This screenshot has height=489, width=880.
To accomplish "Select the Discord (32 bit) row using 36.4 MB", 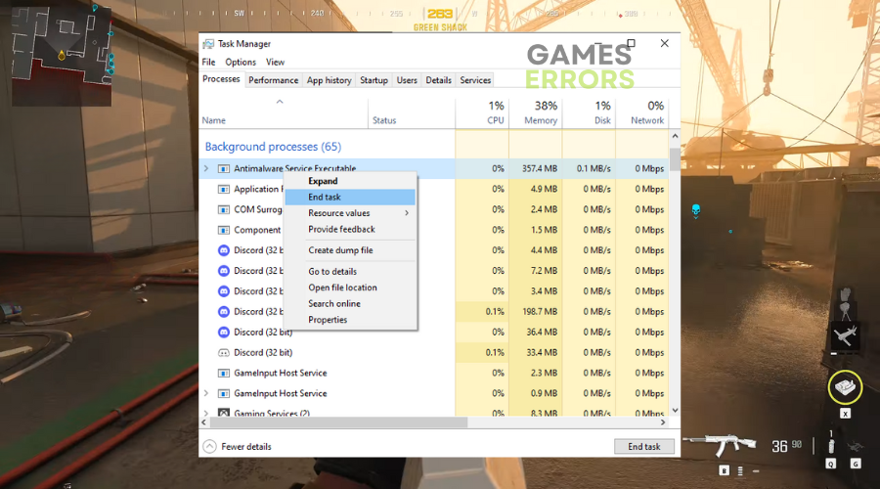I will (433, 333).
